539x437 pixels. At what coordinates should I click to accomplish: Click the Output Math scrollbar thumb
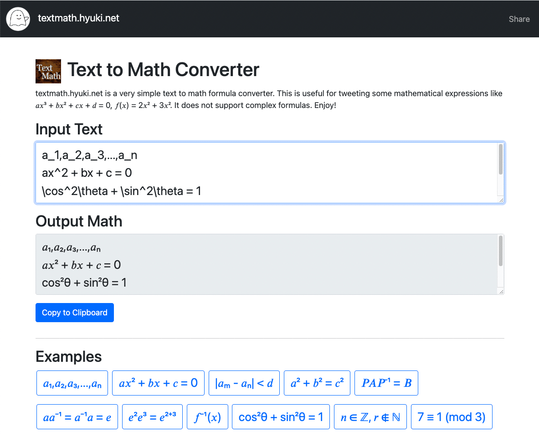pyautogui.click(x=501, y=251)
